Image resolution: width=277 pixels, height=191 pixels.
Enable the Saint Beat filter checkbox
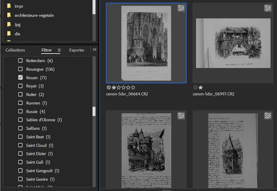click(20, 137)
